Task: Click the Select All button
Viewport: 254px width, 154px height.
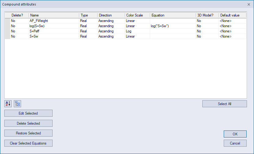Action: point(225,104)
